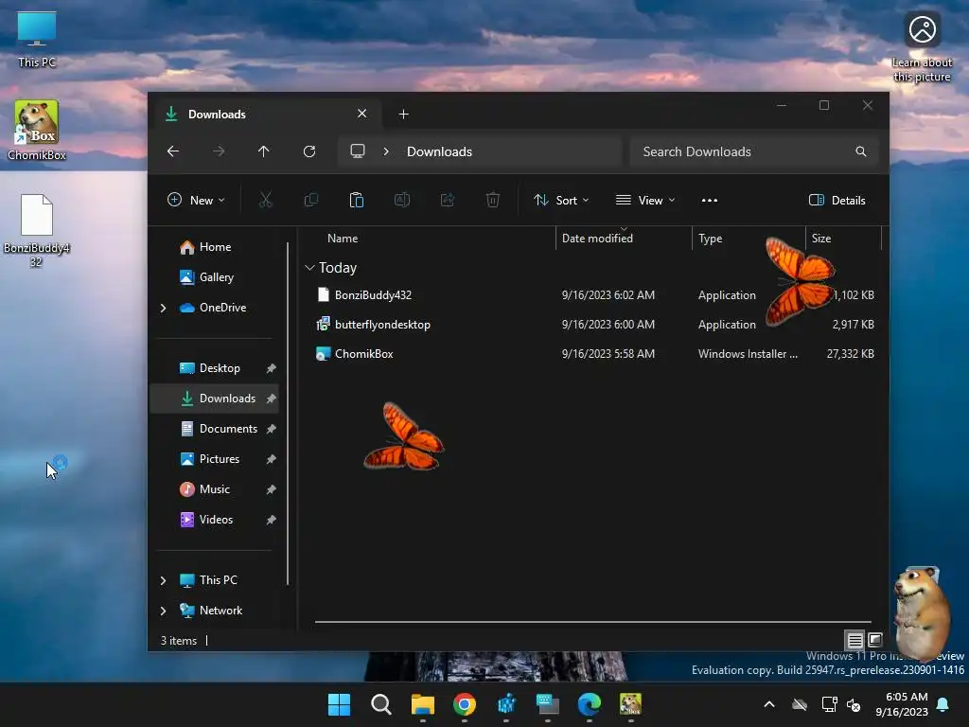This screenshot has width=969, height=727.
Task: Open Music in navigation pane
Action: click(x=215, y=489)
